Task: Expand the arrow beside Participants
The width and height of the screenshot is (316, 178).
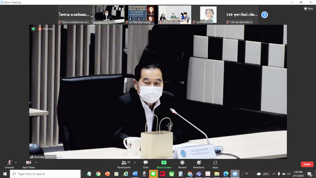Action: pyautogui.click(x=134, y=163)
